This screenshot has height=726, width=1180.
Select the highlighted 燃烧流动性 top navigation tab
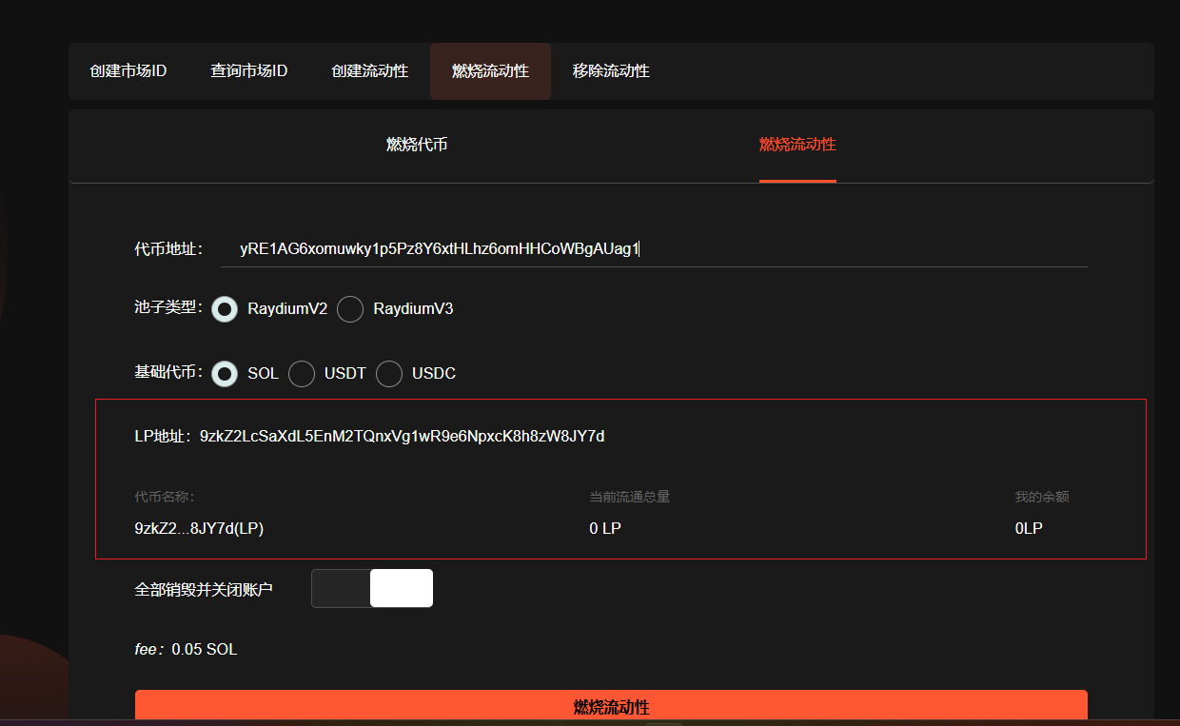pos(490,71)
